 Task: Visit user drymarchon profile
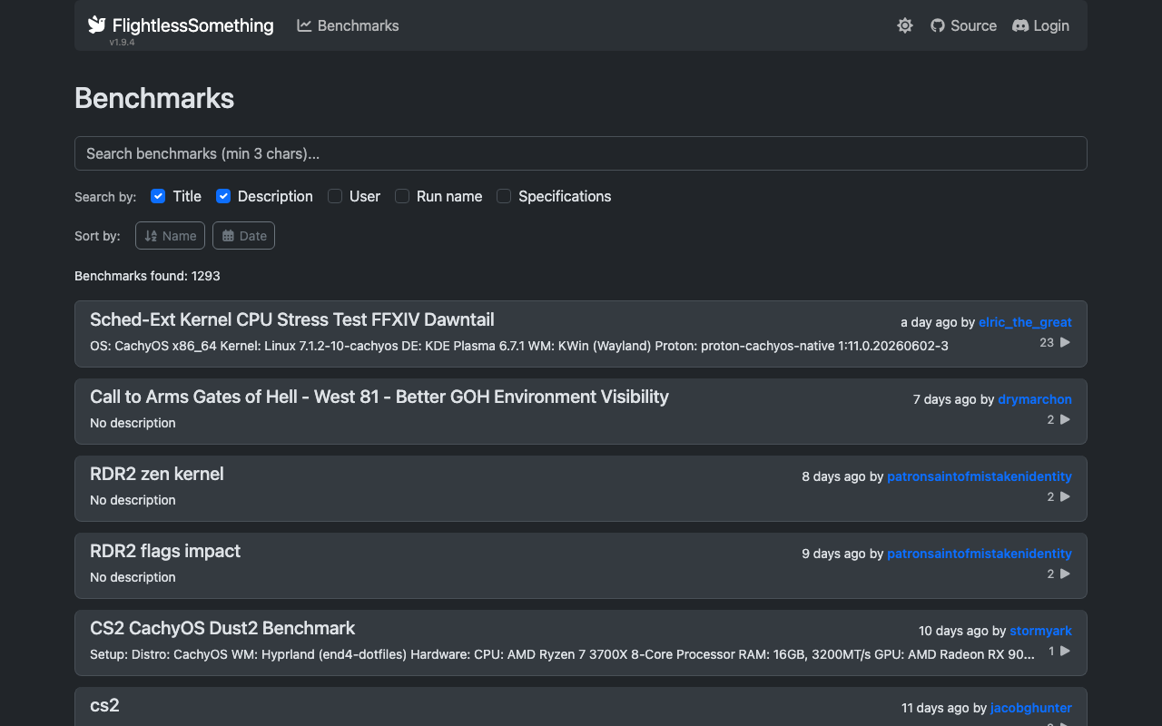[1035, 399]
